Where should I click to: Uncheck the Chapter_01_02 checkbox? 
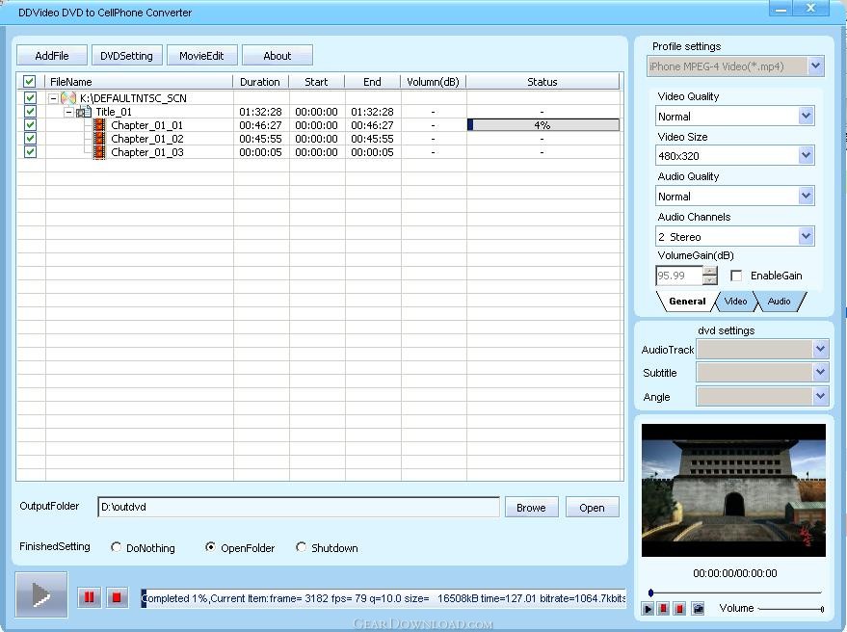click(30, 139)
